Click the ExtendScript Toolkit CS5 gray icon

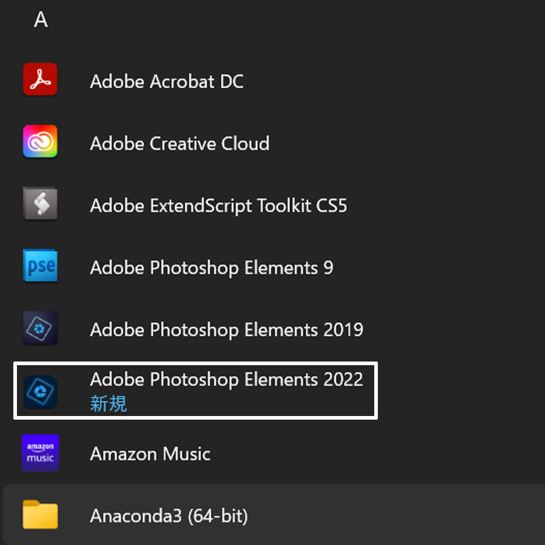[x=40, y=203]
